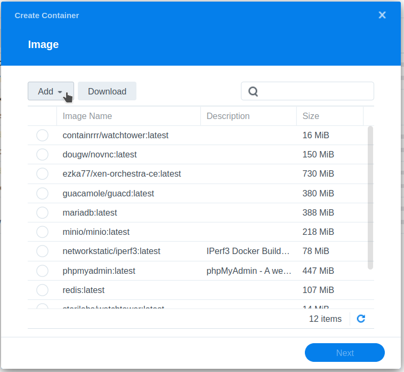Pick the phpmyadmin:latest radio button
404x372 pixels.
[x=42, y=271]
